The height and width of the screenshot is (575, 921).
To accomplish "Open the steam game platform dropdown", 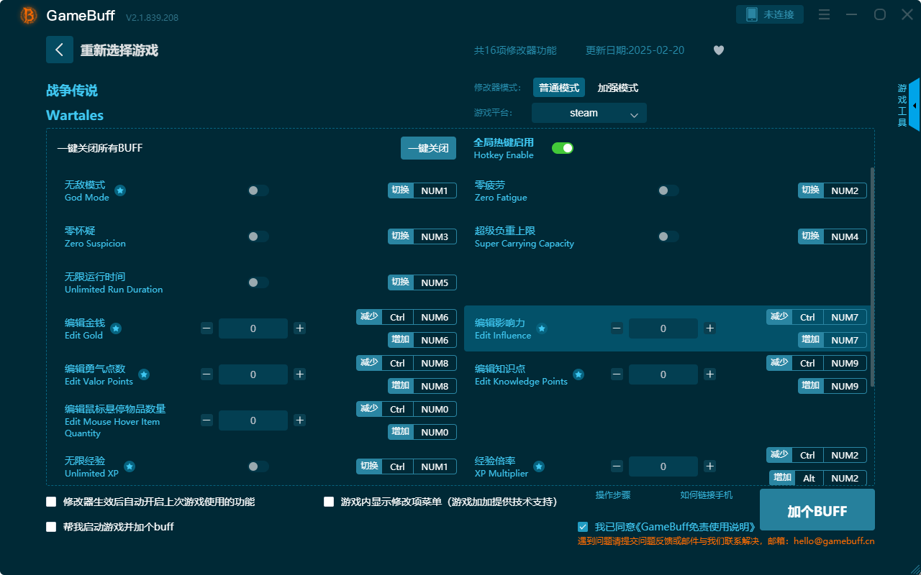I will 589,113.
